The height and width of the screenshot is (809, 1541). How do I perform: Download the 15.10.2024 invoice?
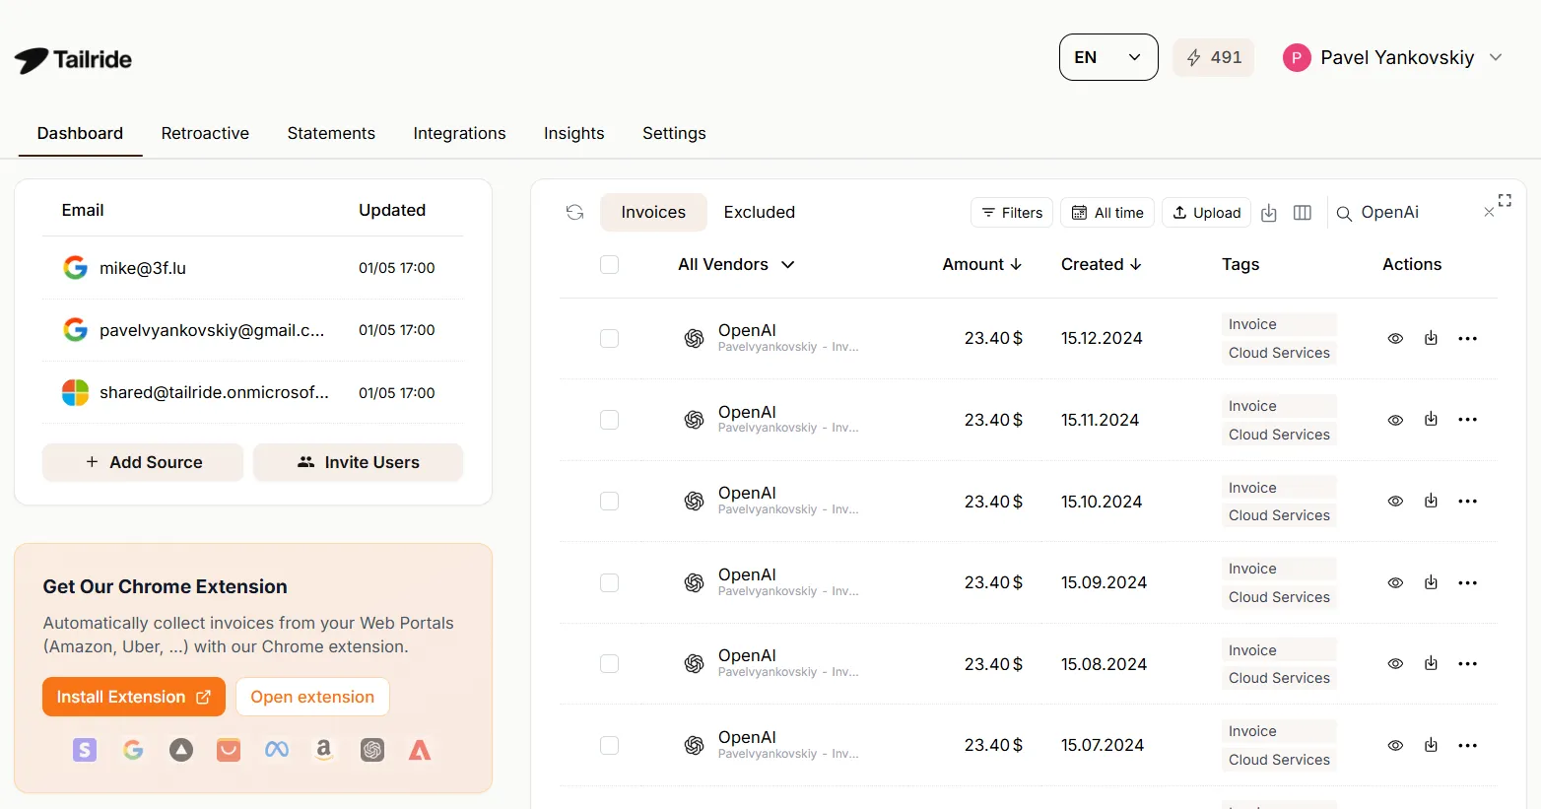pyautogui.click(x=1431, y=501)
